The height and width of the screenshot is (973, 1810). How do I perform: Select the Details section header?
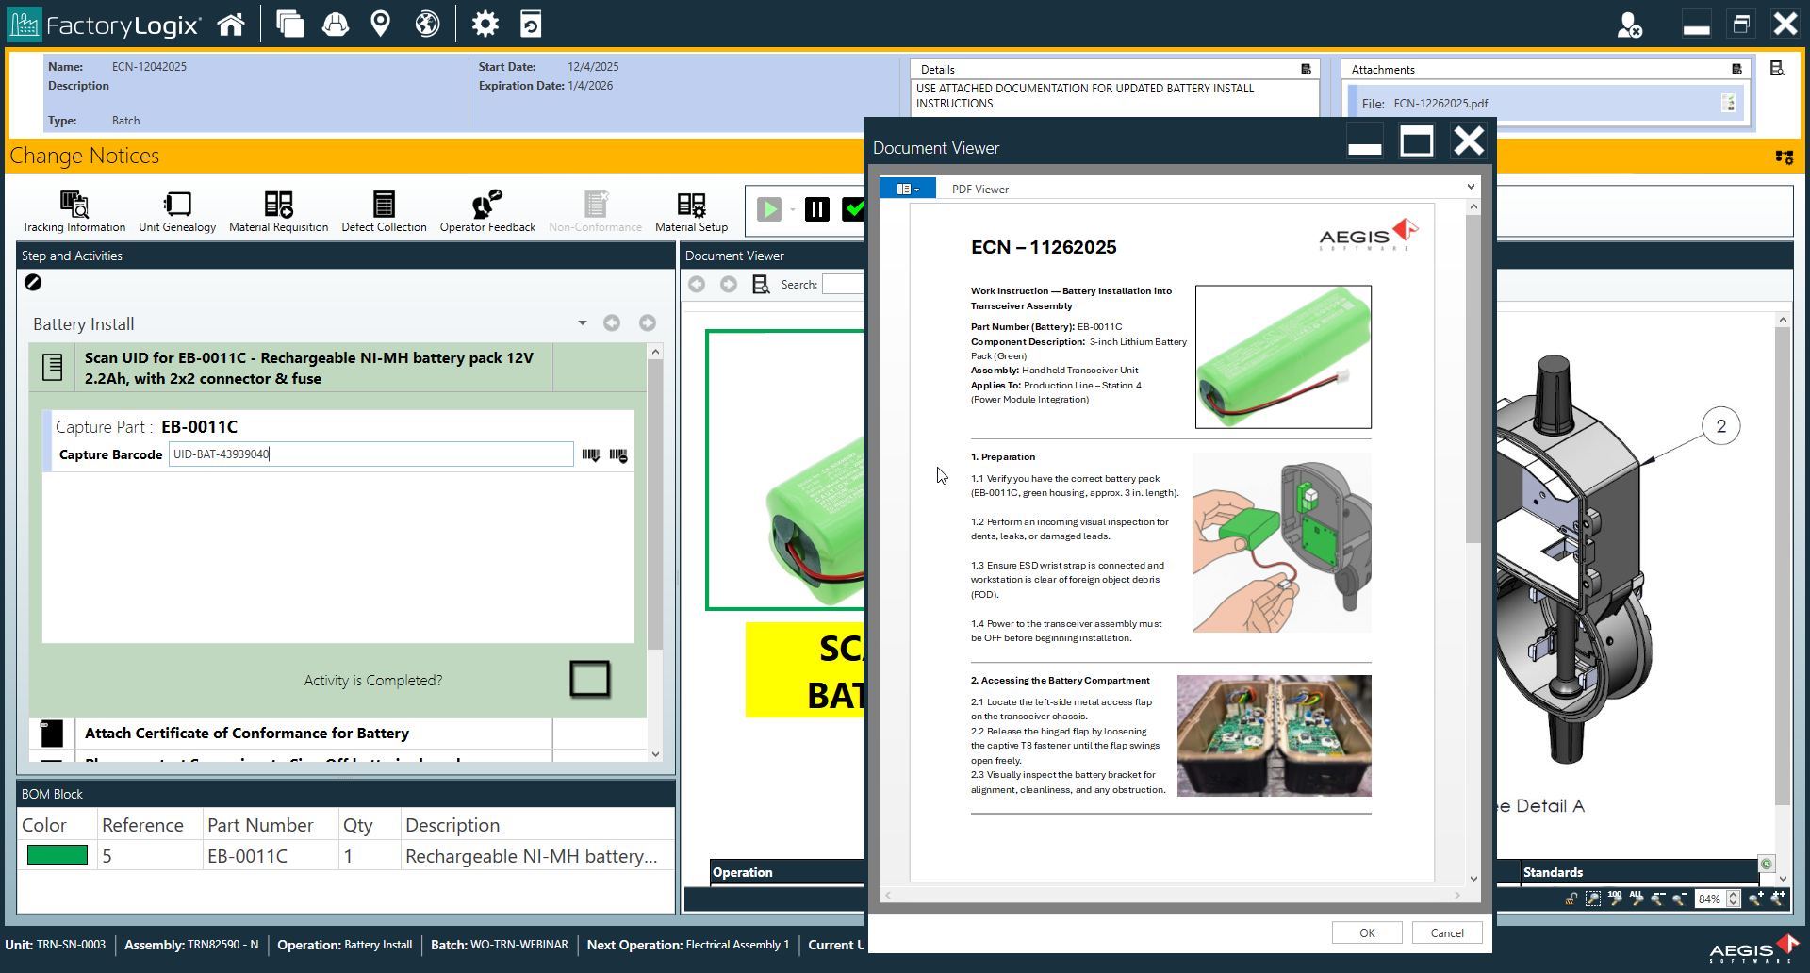937,68
